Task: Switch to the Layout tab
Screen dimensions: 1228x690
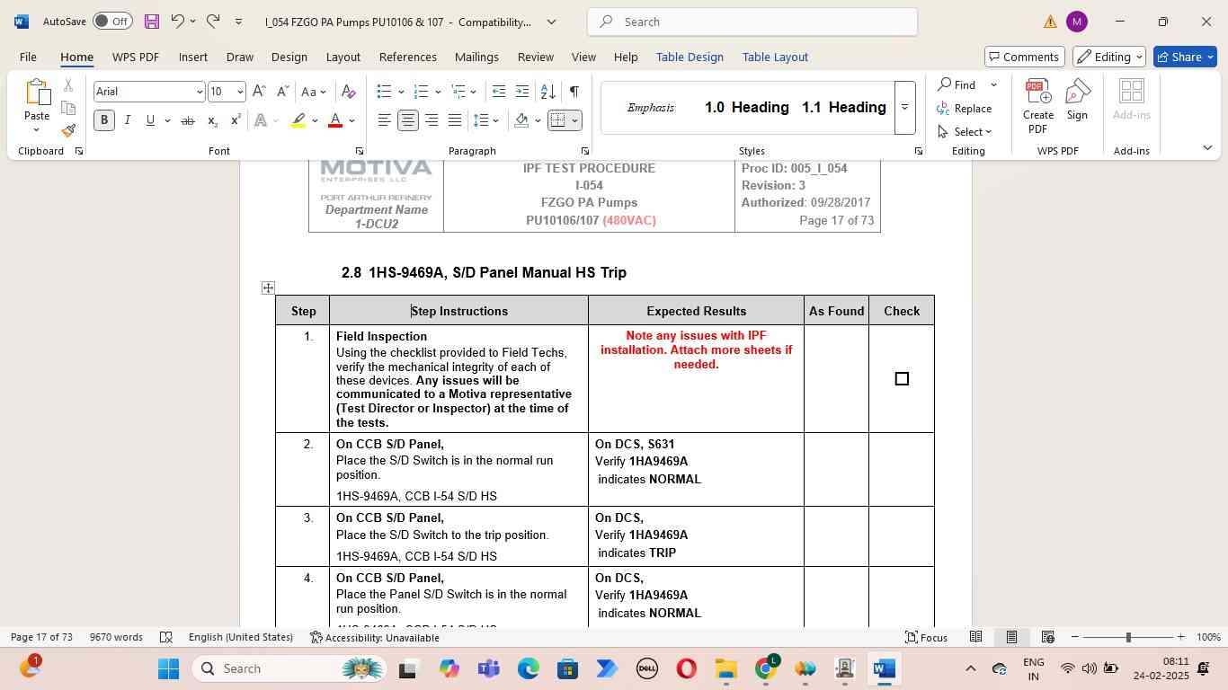Action: click(343, 57)
